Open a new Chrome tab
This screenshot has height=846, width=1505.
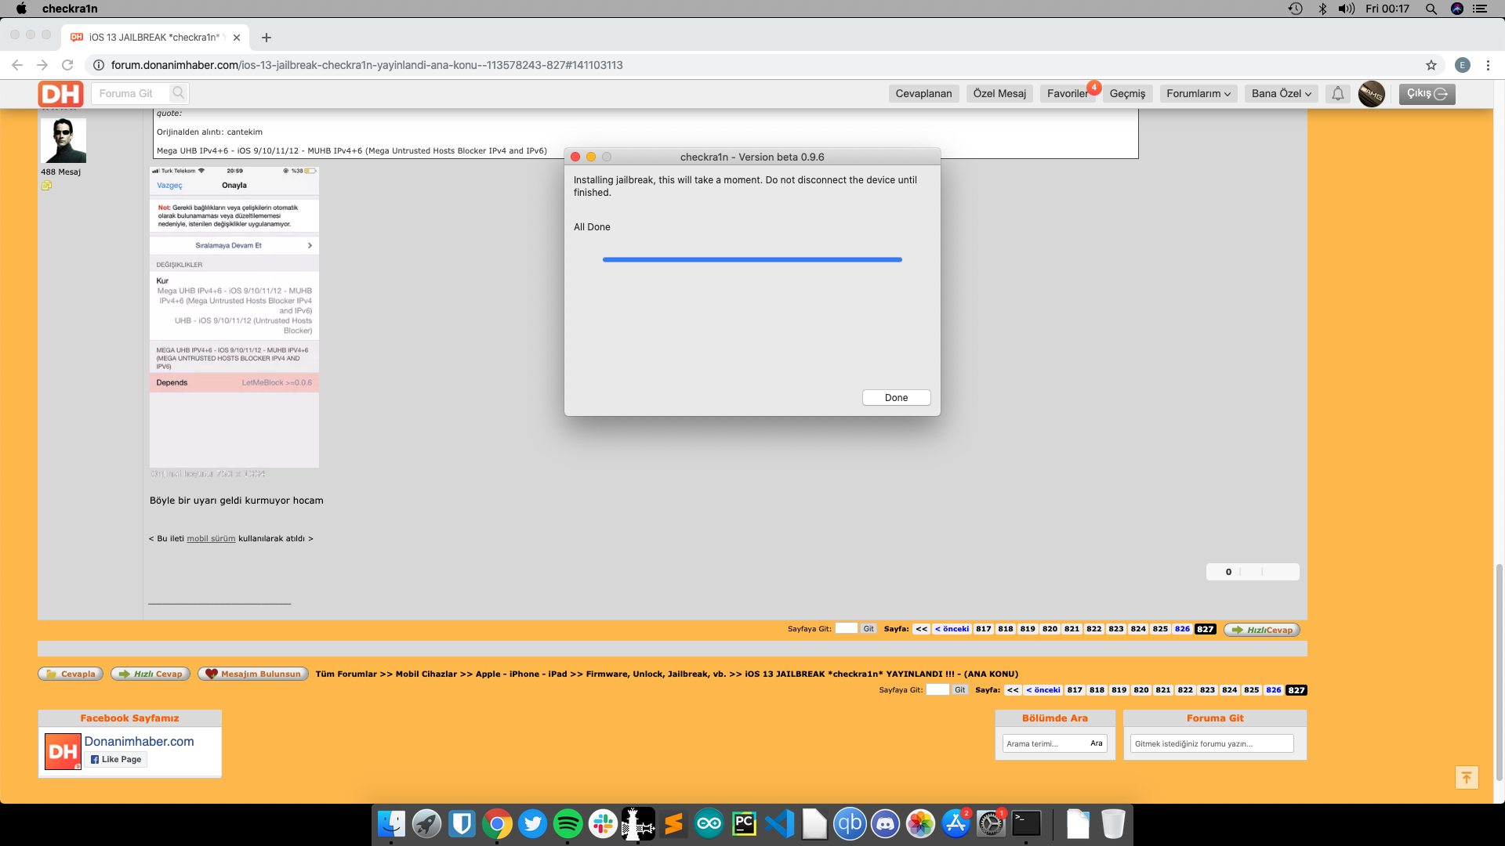[x=267, y=38]
